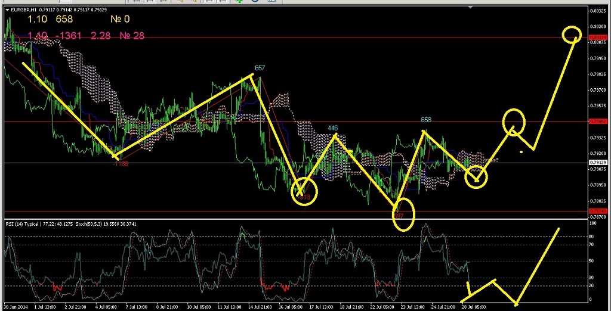Image resolution: width=611 pixels, height=311 pixels.
Task: Select the 446 swing high label
Action: (333, 128)
